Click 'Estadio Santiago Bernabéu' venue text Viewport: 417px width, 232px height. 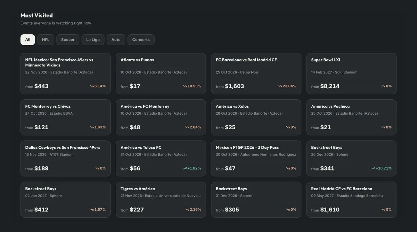tap(360, 196)
